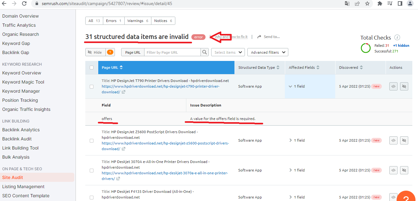The height and width of the screenshot is (201, 418).
Task: Open the Page URL filter type selector
Action: tap(133, 52)
